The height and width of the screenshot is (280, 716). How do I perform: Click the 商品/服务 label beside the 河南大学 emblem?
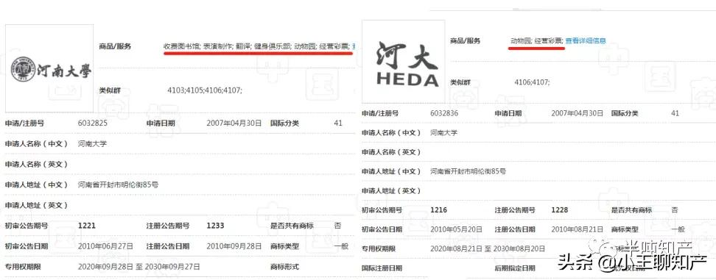click(x=115, y=46)
